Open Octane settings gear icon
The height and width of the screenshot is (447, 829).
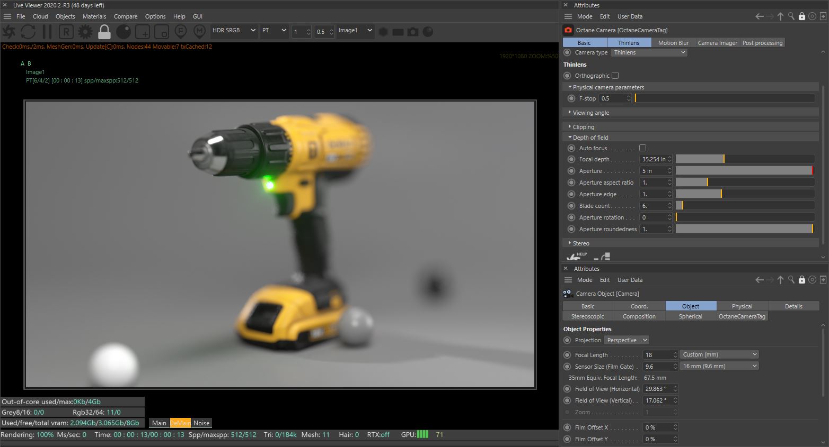85,32
